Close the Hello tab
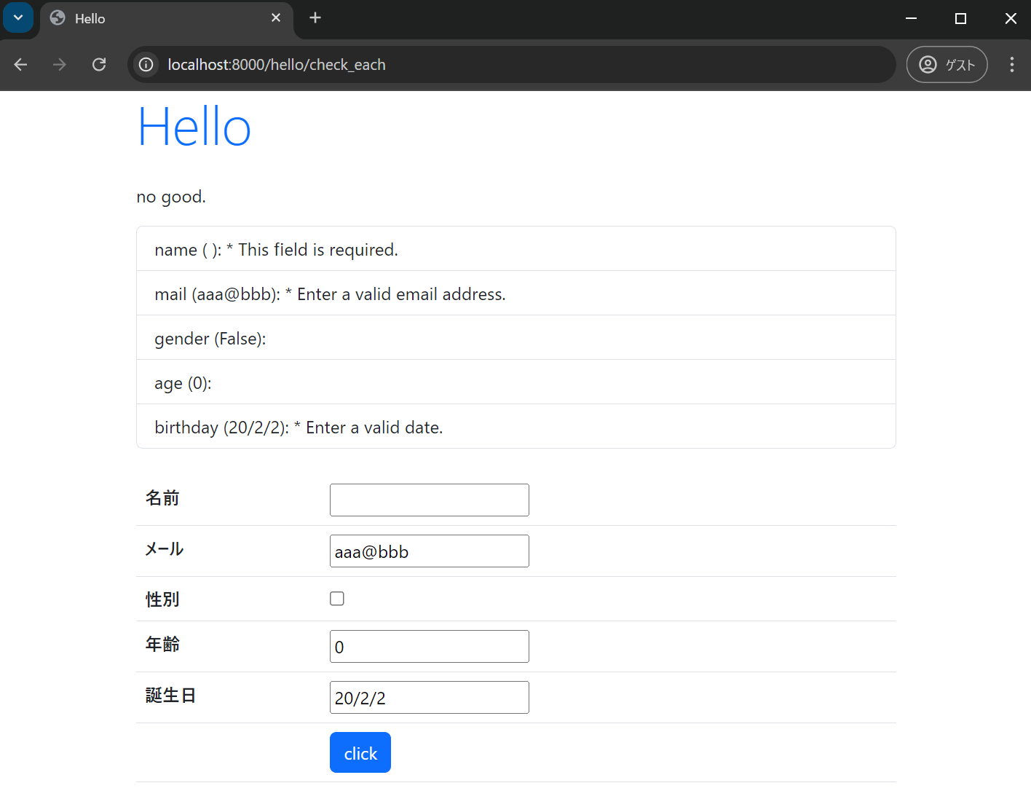This screenshot has height=799, width=1031. pyautogui.click(x=275, y=17)
